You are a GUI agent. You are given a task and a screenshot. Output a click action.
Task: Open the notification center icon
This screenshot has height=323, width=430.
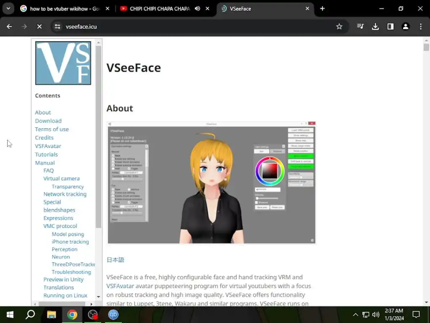coord(416,315)
